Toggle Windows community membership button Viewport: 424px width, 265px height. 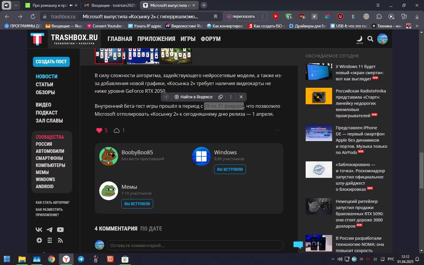point(230,169)
